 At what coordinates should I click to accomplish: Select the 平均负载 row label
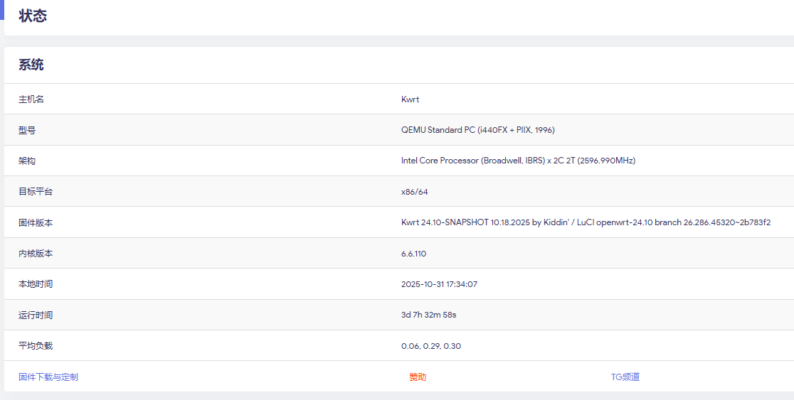pyautogui.click(x=36, y=346)
